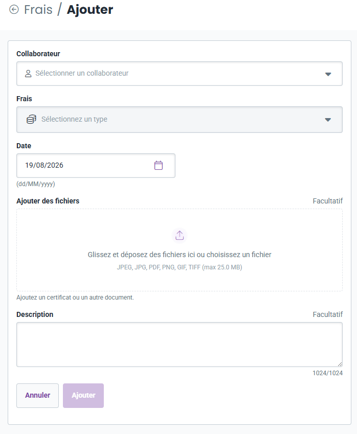Click the textarea resize handle in Description
Image resolution: width=357 pixels, height=434 pixels.
point(340,364)
